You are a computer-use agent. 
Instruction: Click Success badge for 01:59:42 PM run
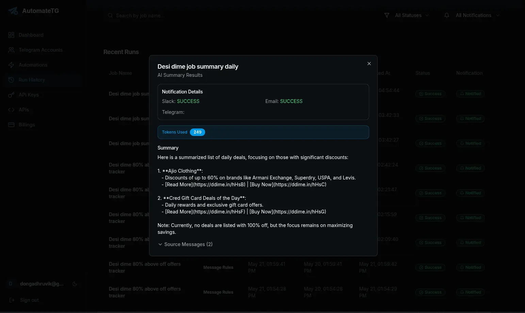(430, 267)
